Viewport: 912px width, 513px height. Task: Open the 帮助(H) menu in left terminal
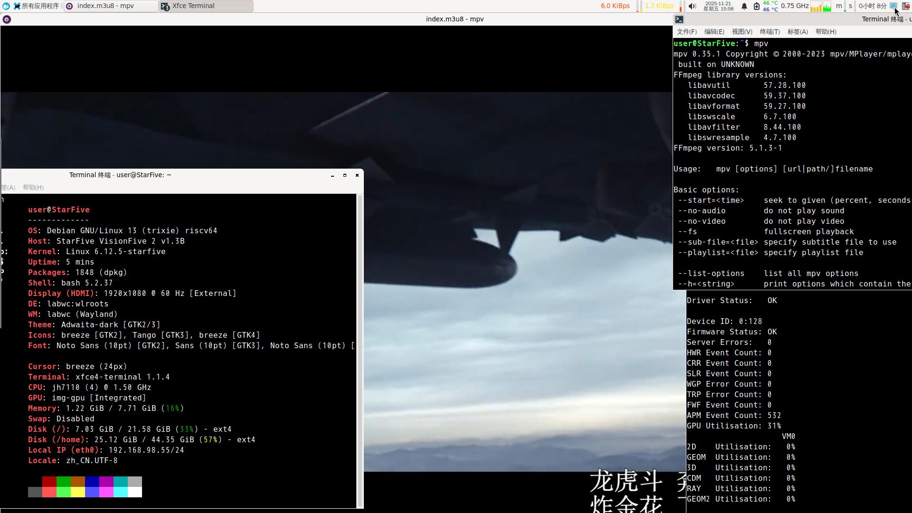click(x=33, y=188)
